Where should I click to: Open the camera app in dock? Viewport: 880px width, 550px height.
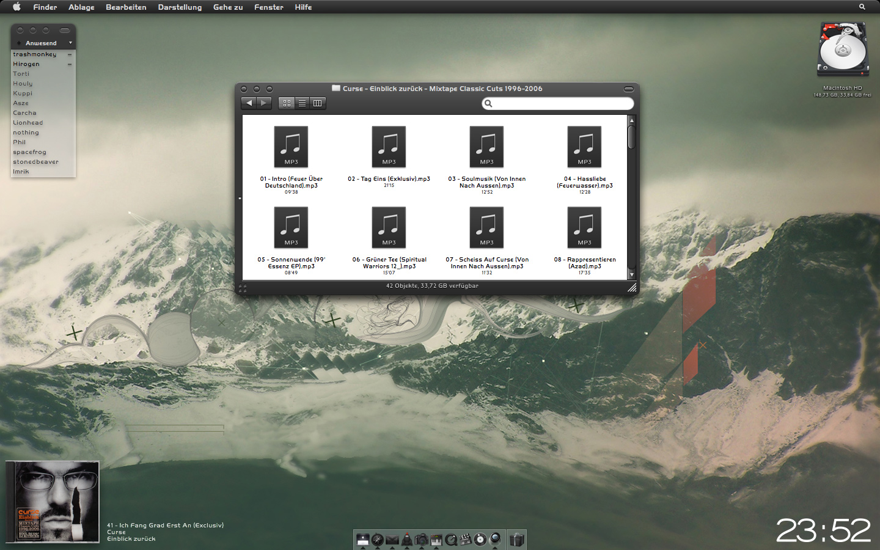pyautogui.click(x=422, y=540)
